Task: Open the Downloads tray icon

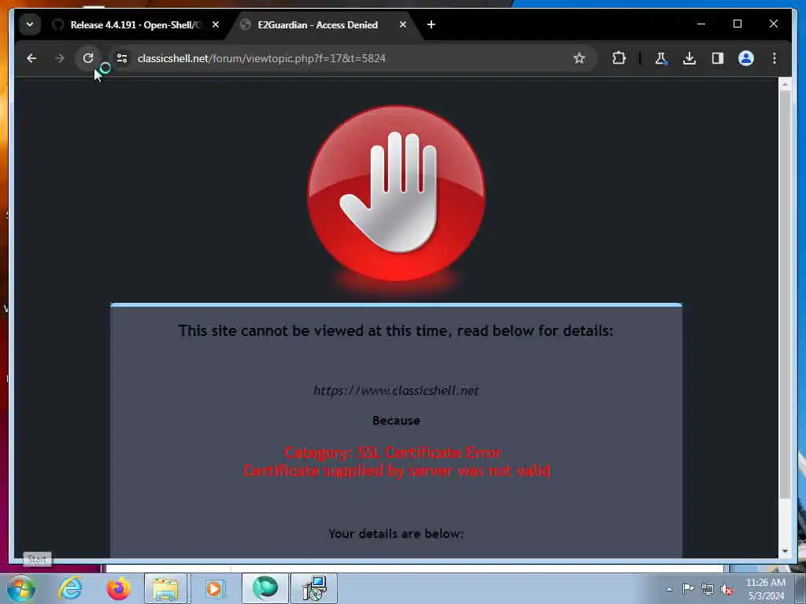Action: click(690, 58)
